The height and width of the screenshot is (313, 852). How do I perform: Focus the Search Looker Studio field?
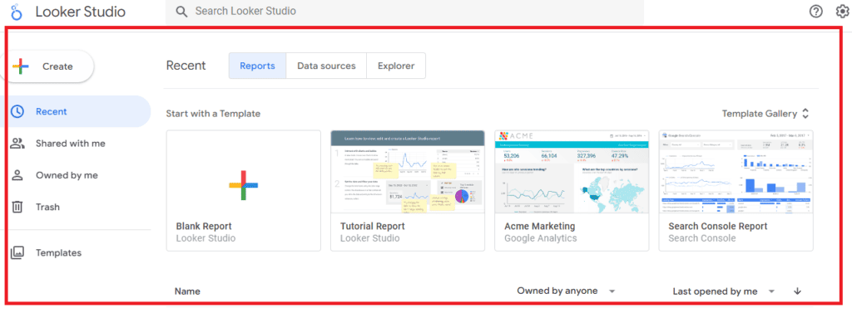tap(405, 12)
